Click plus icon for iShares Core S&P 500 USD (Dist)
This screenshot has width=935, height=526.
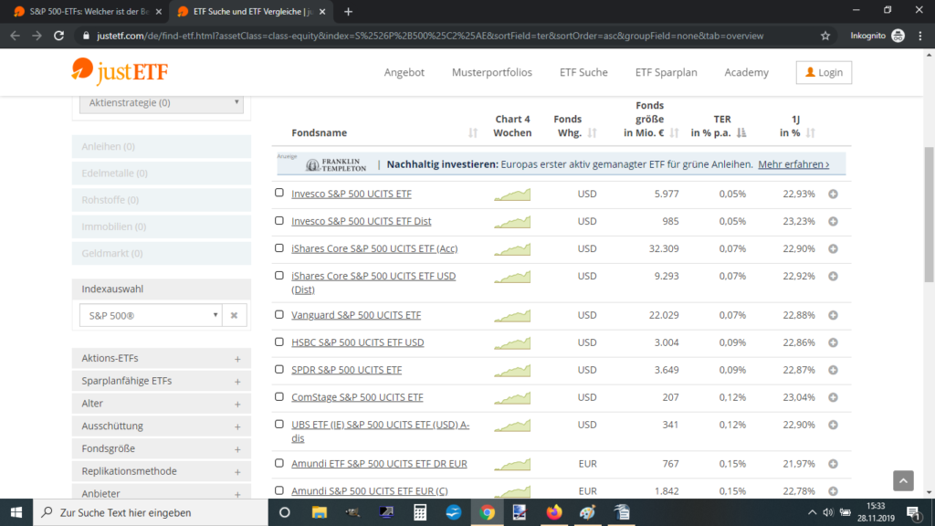pos(833,276)
